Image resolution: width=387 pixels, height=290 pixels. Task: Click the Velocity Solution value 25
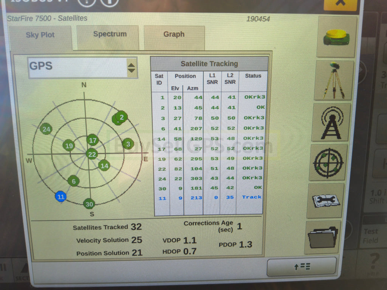pyautogui.click(x=137, y=240)
